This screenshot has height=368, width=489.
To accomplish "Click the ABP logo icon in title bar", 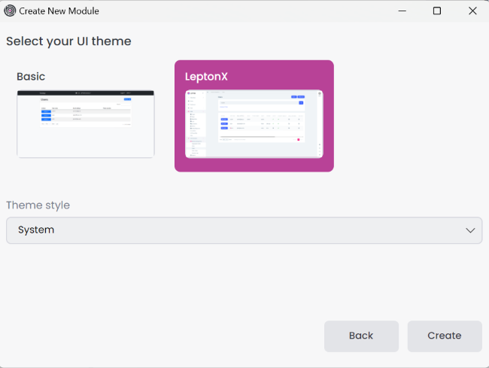I will click(10, 11).
